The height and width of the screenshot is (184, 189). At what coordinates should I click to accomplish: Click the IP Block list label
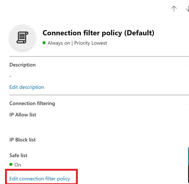[22, 140]
